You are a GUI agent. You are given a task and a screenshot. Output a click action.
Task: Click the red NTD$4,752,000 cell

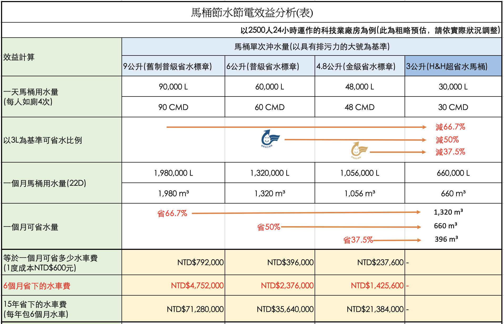(197, 285)
